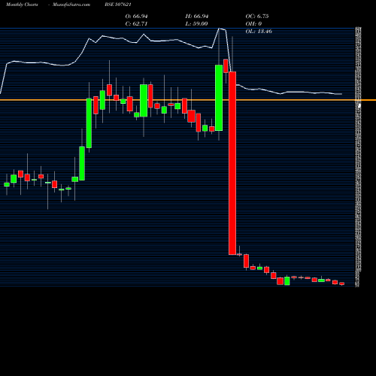
Task: Click the tall green candle before the crash
Action: [219, 98]
